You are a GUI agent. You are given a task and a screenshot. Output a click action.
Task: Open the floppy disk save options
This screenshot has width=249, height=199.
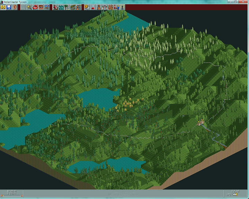coord(9,7)
